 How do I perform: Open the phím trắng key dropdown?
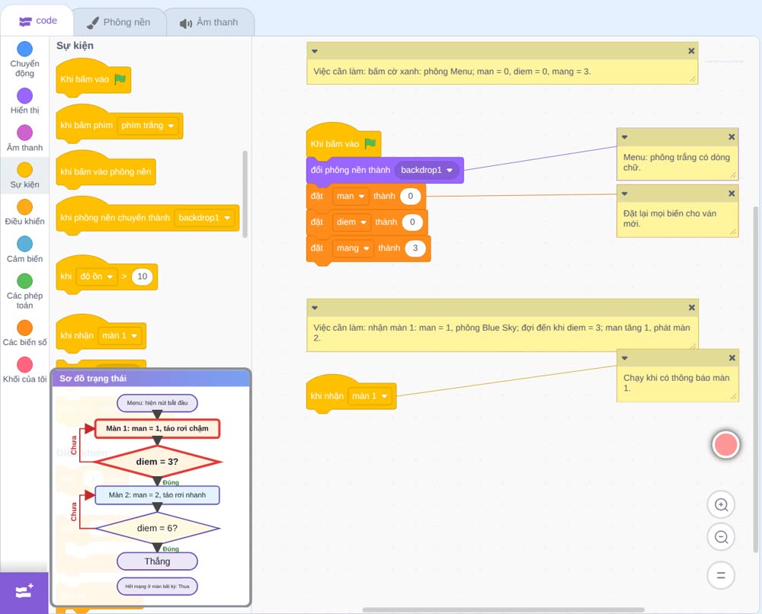pyautogui.click(x=148, y=126)
